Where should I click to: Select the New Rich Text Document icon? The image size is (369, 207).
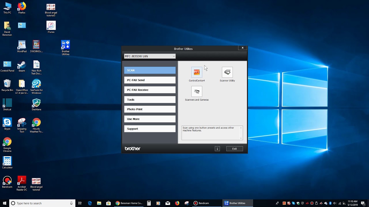click(36, 68)
